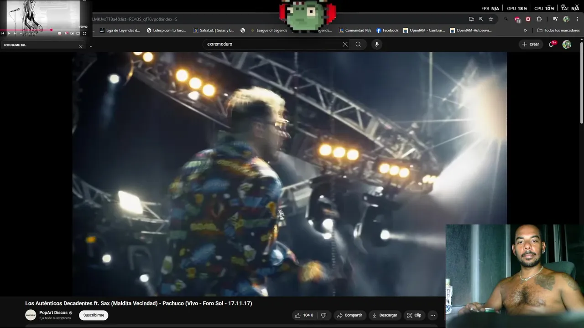Click Suscribirme button
The width and height of the screenshot is (584, 328).
[94, 315]
